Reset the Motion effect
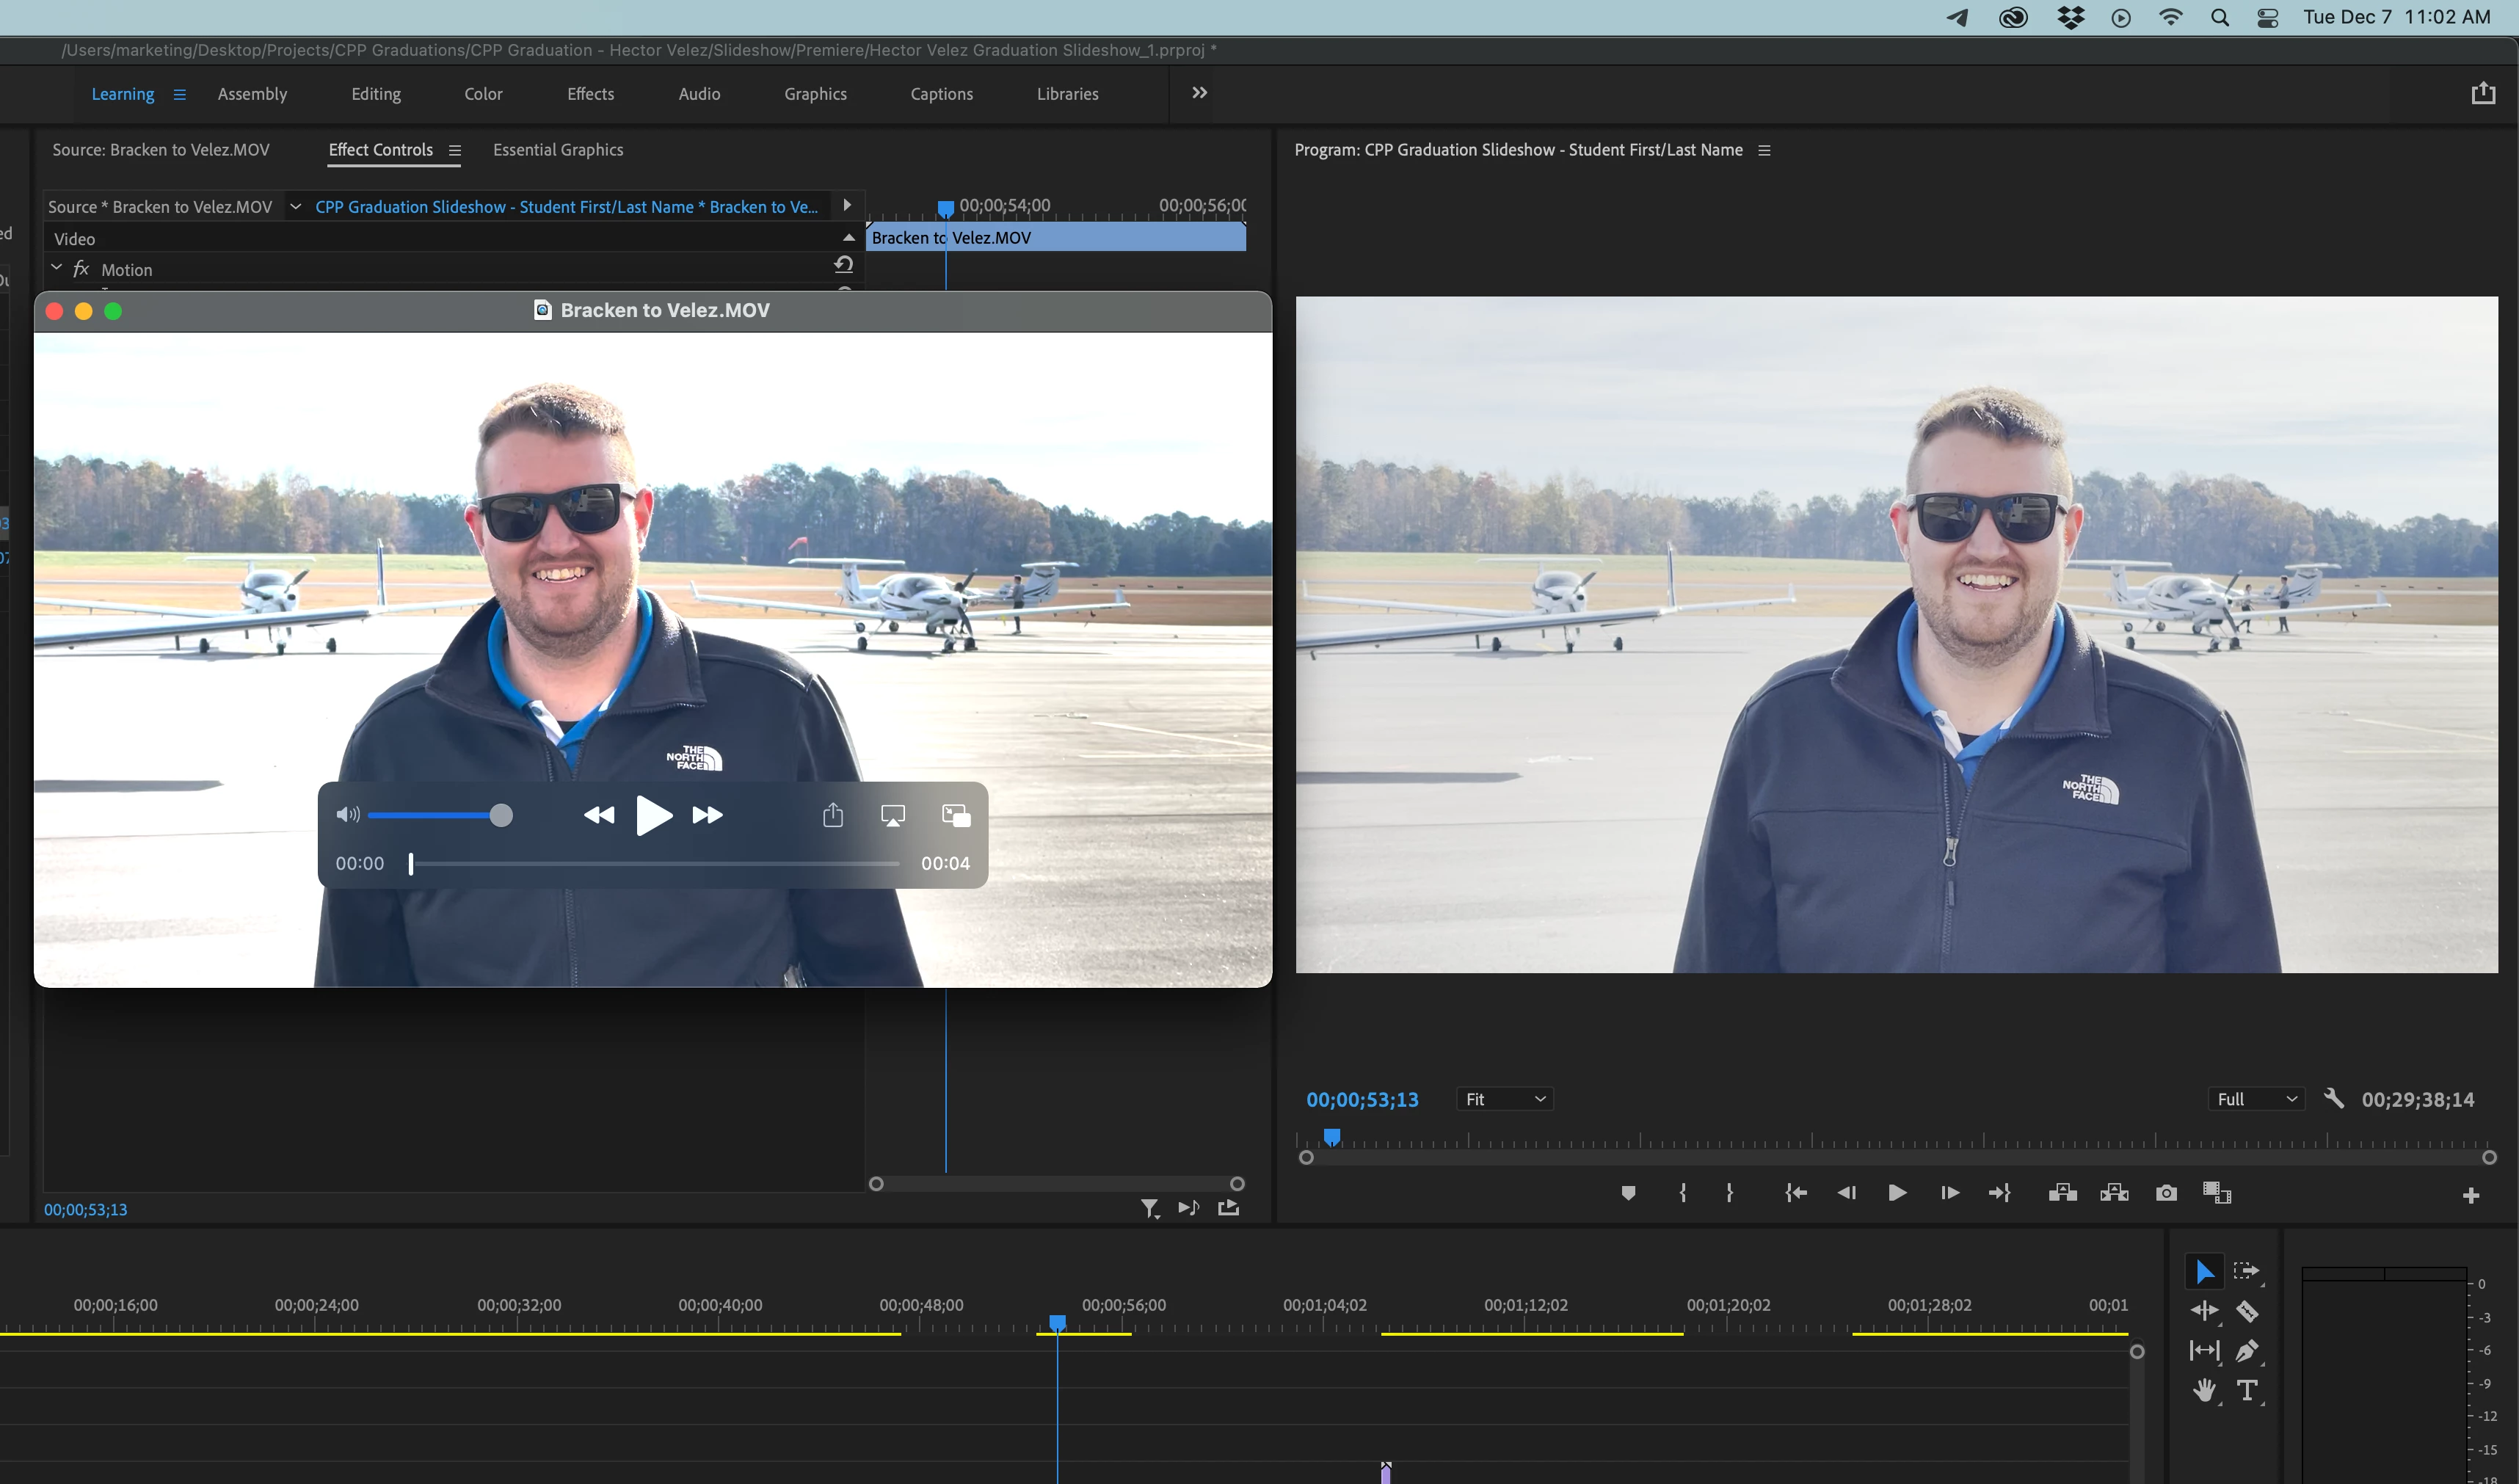2519x1484 pixels. [843, 265]
